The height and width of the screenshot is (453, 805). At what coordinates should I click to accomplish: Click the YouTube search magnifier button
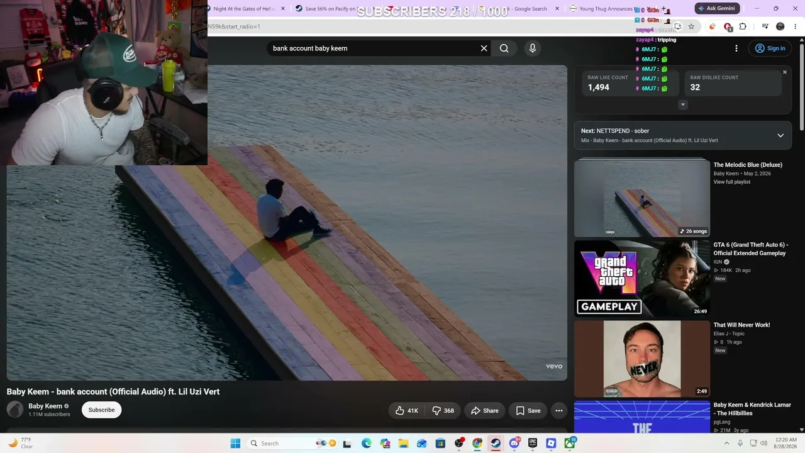504,48
